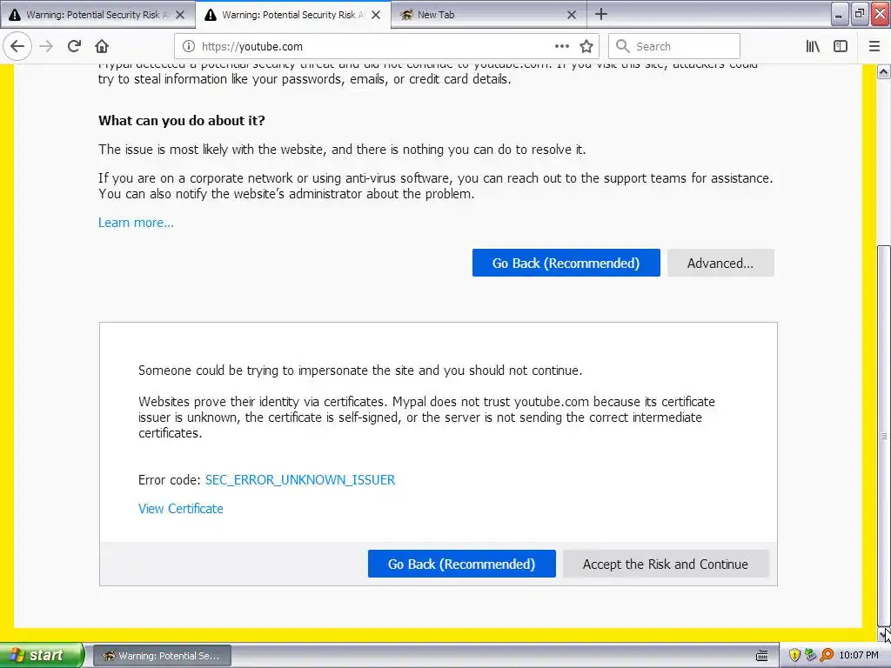Open the Learn more... link

click(x=136, y=223)
